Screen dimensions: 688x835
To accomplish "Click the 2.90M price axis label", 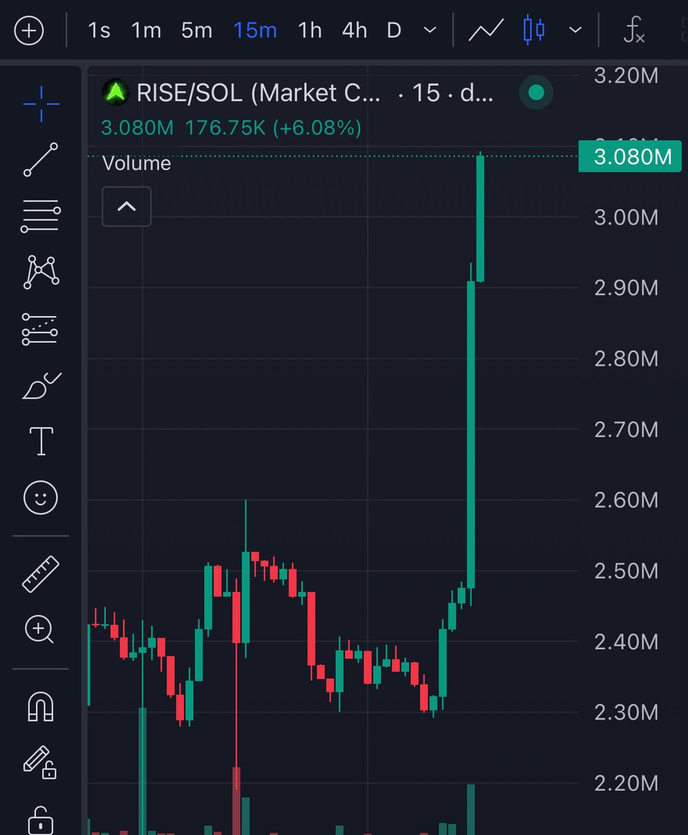I will click(x=626, y=287).
